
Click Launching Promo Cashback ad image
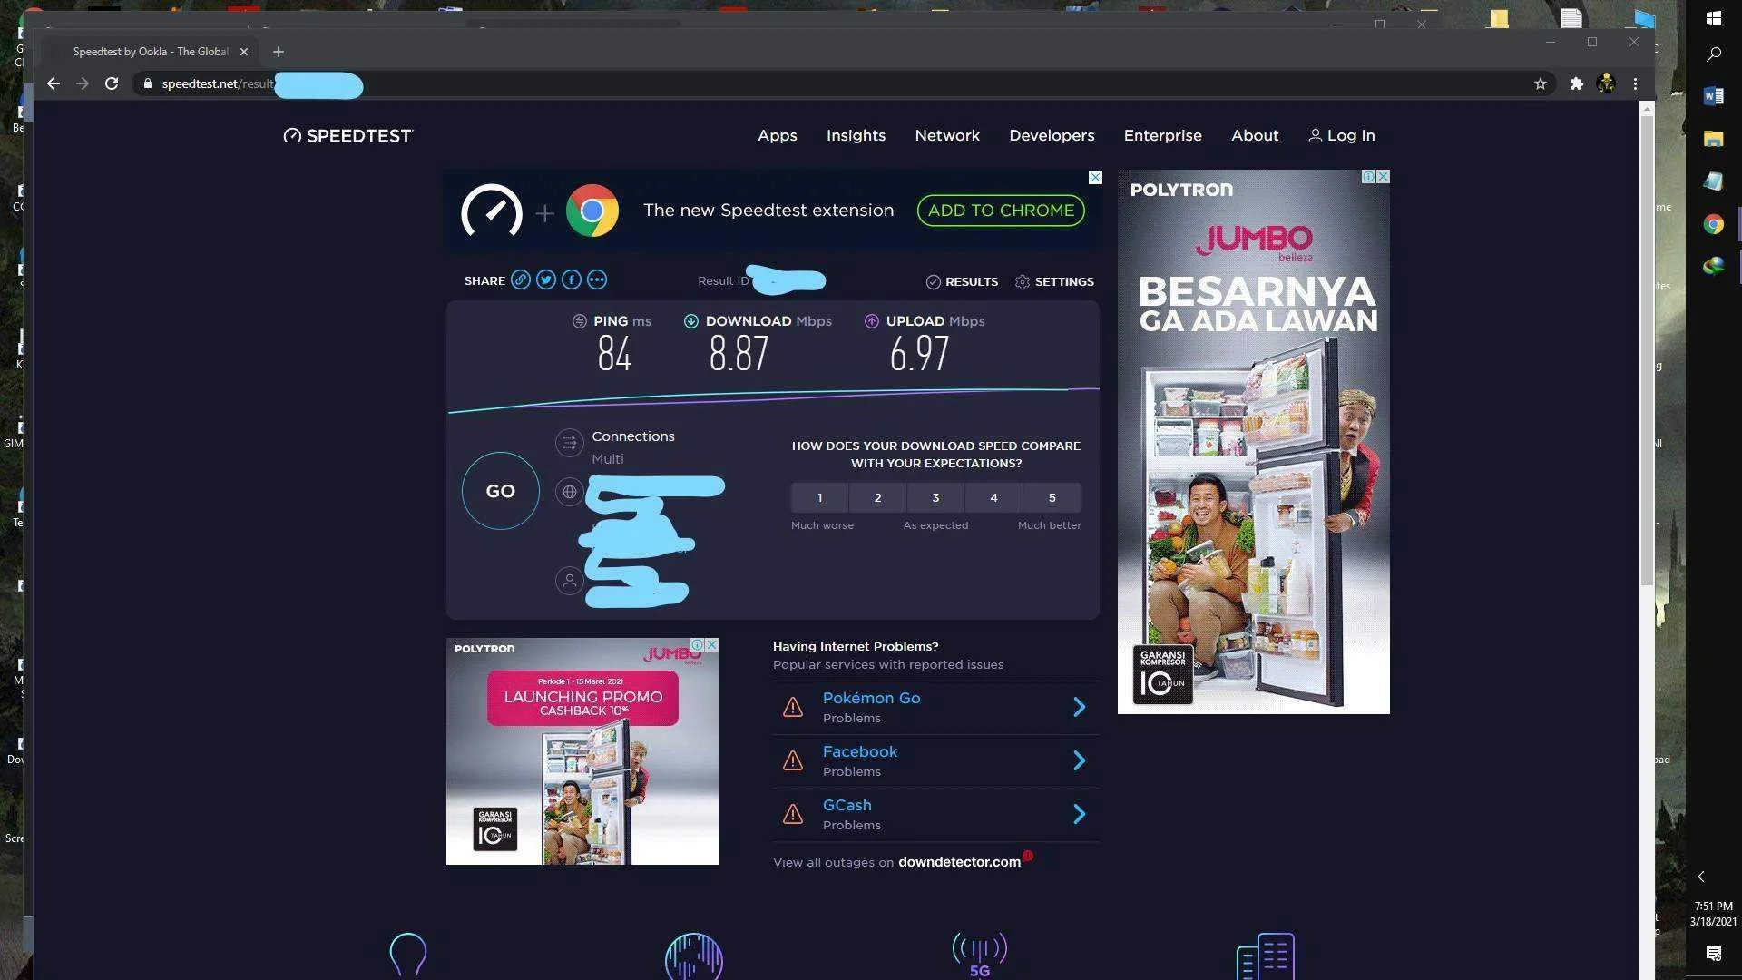coord(582,751)
